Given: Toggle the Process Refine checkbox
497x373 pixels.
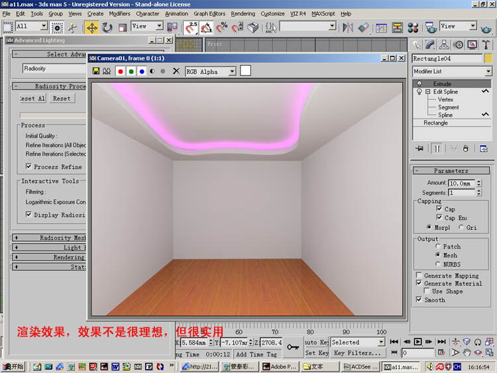Looking at the screenshot, I should [x=28, y=167].
